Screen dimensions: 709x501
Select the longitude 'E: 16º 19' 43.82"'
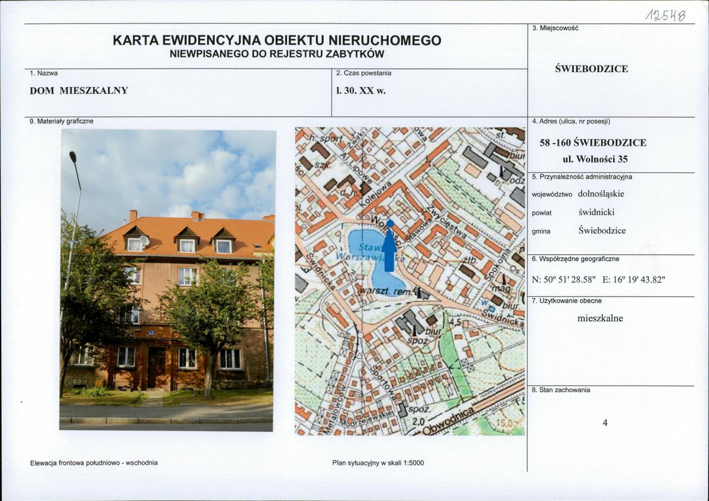coord(633,280)
